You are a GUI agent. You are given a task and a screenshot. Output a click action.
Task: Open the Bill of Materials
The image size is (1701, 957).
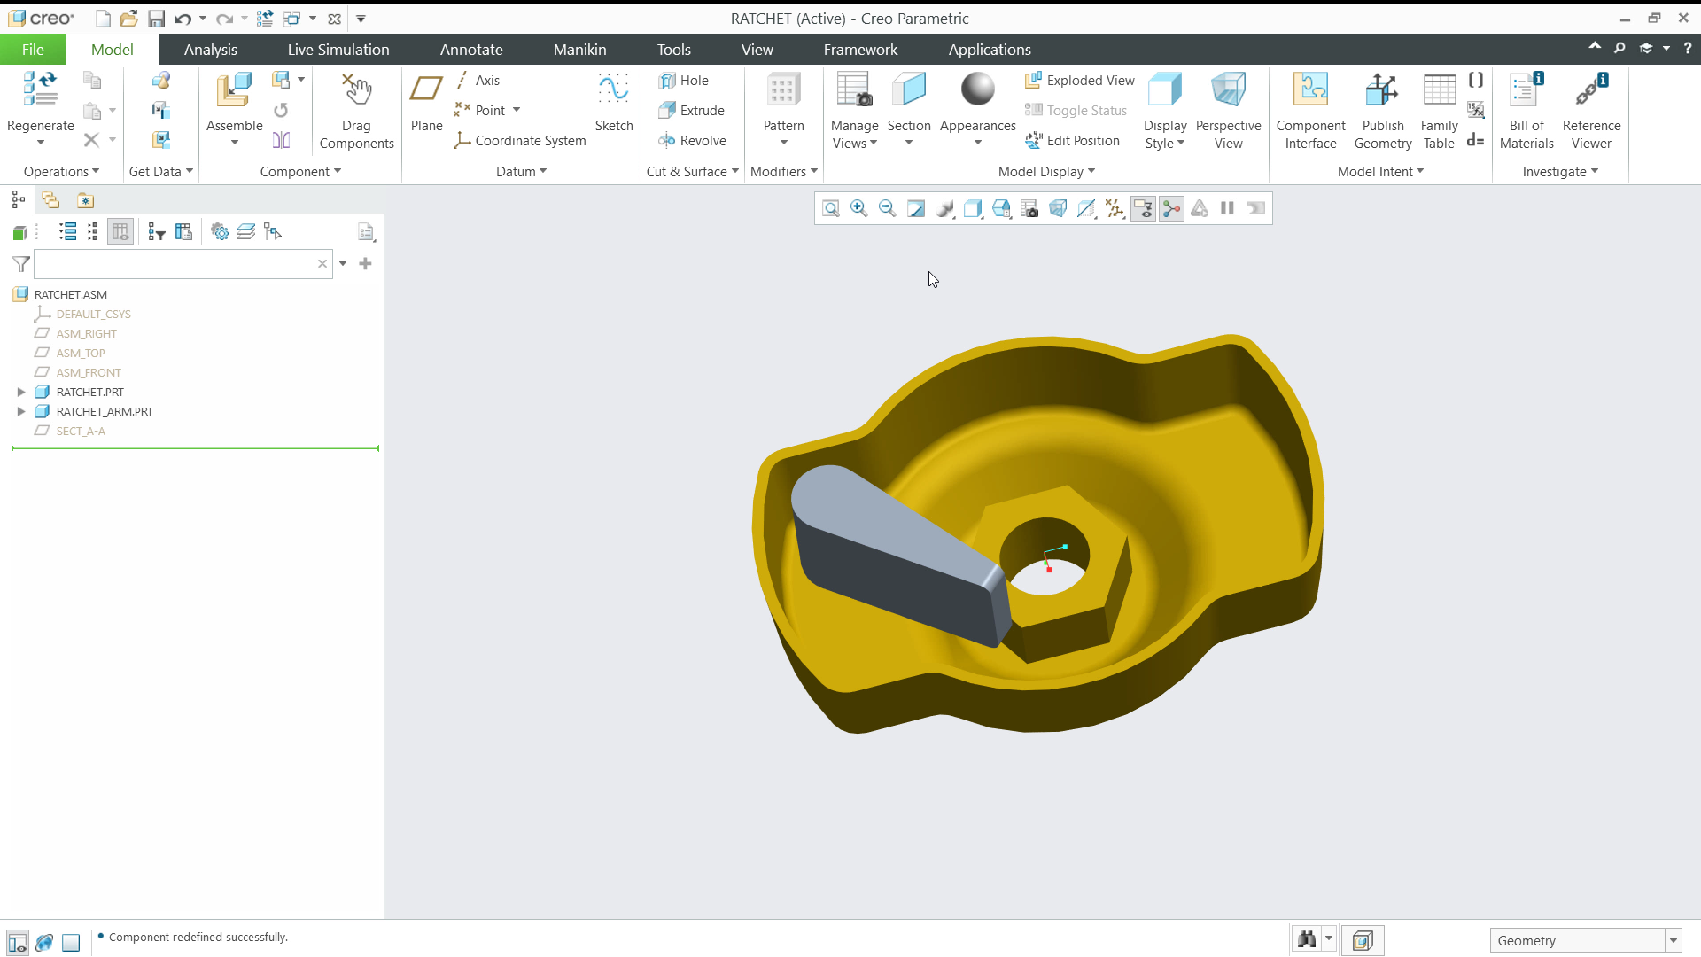(1526, 111)
